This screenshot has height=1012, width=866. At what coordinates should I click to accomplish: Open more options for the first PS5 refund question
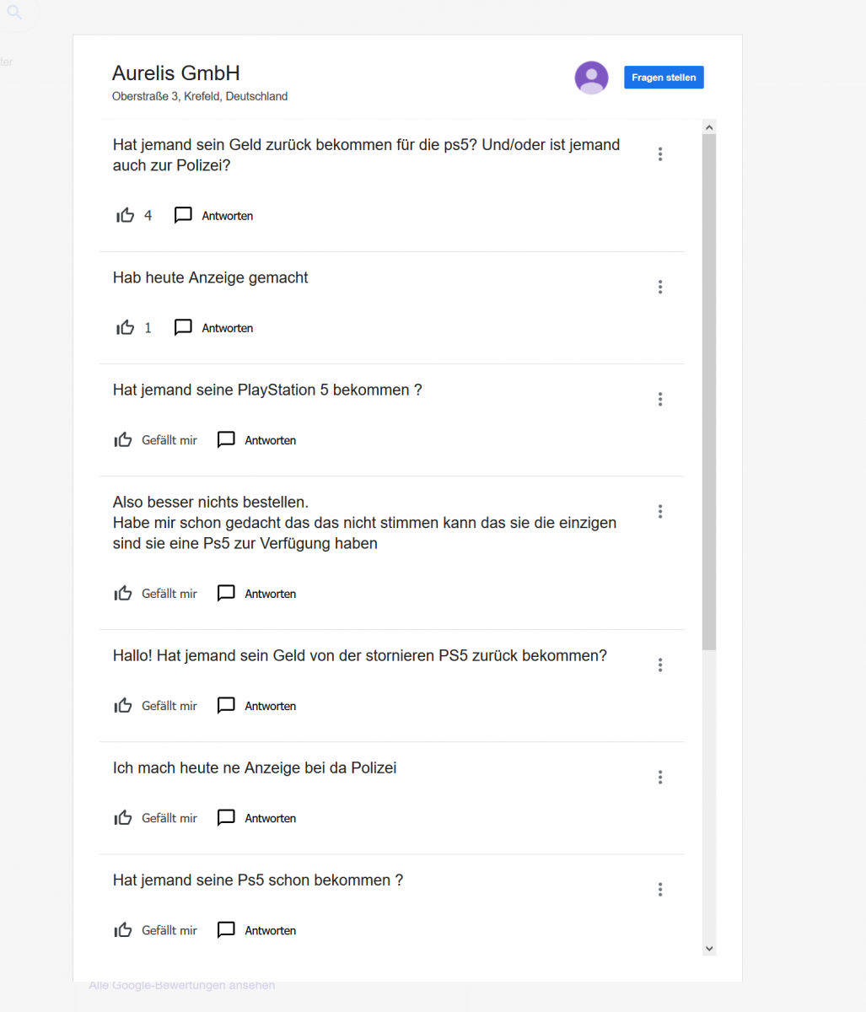(x=660, y=153)
